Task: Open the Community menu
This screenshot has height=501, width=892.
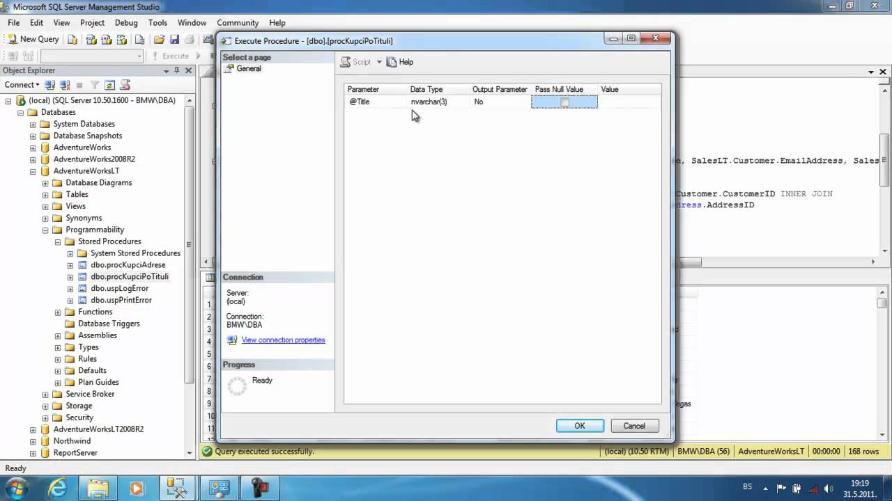Action: click(238, 23)
